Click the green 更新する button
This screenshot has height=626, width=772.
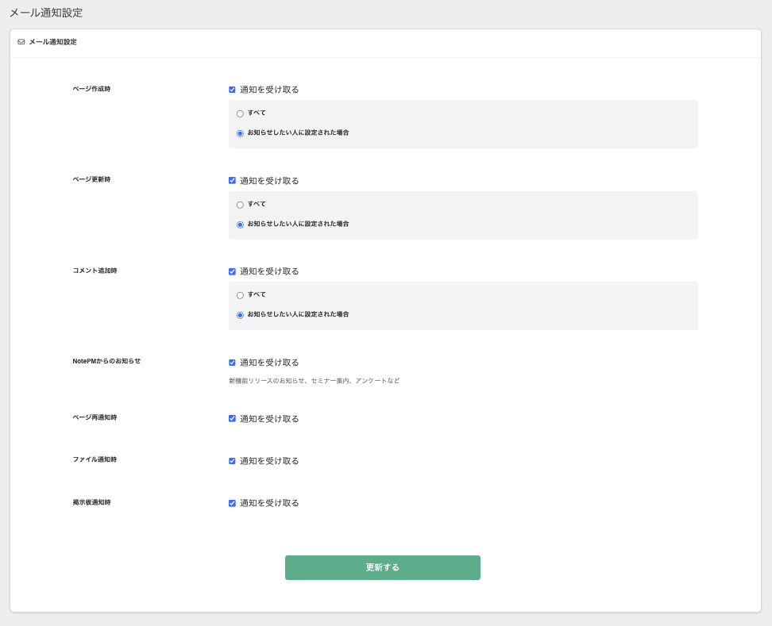(383, 567)
